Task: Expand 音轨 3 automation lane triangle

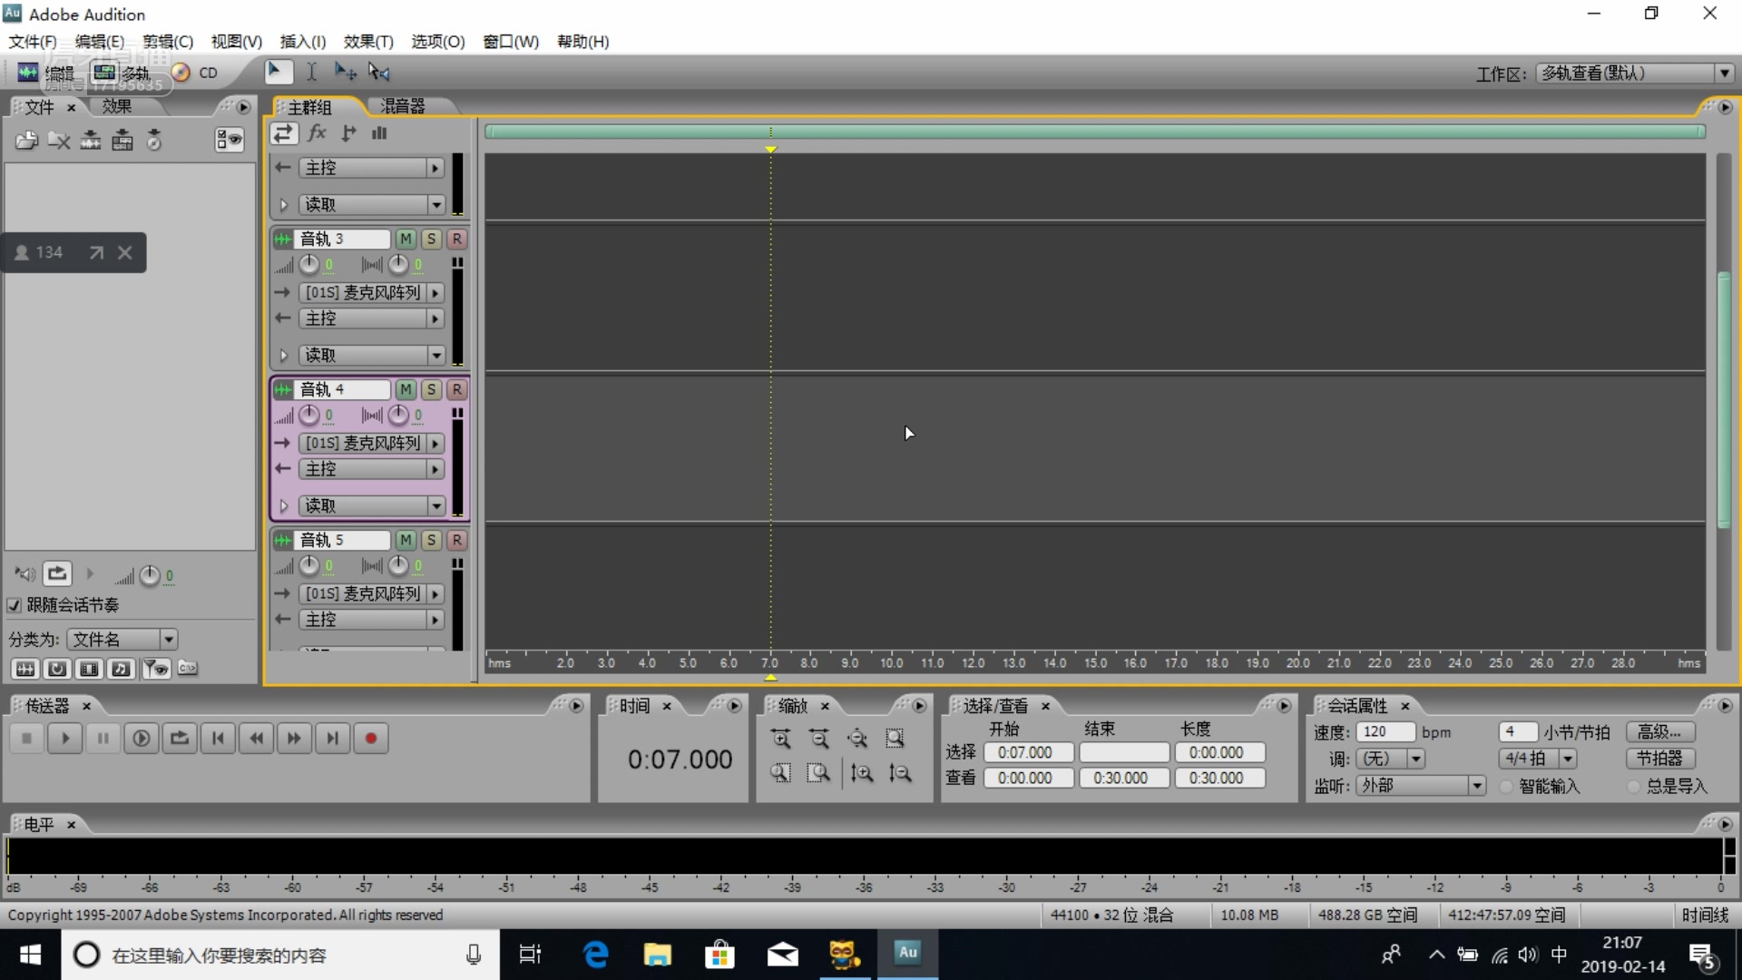Action: click(x=283, y=356)
